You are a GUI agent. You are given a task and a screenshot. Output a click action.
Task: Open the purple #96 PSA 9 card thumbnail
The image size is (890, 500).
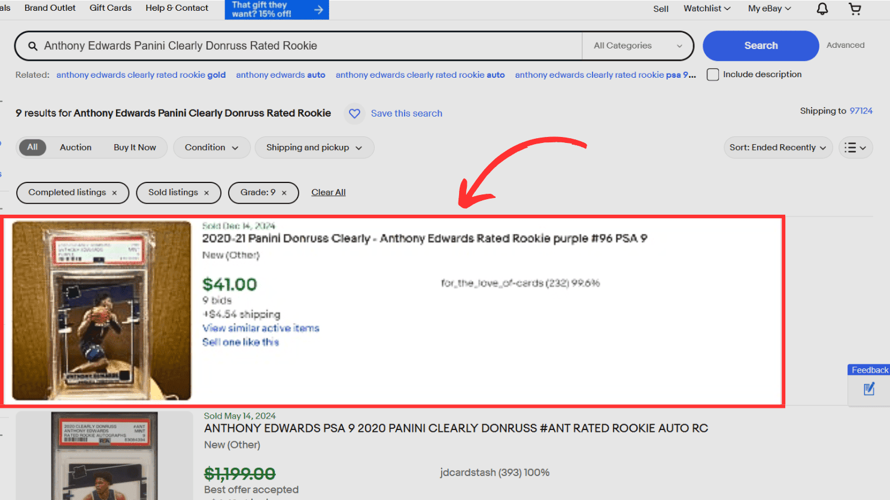(102, 311)
